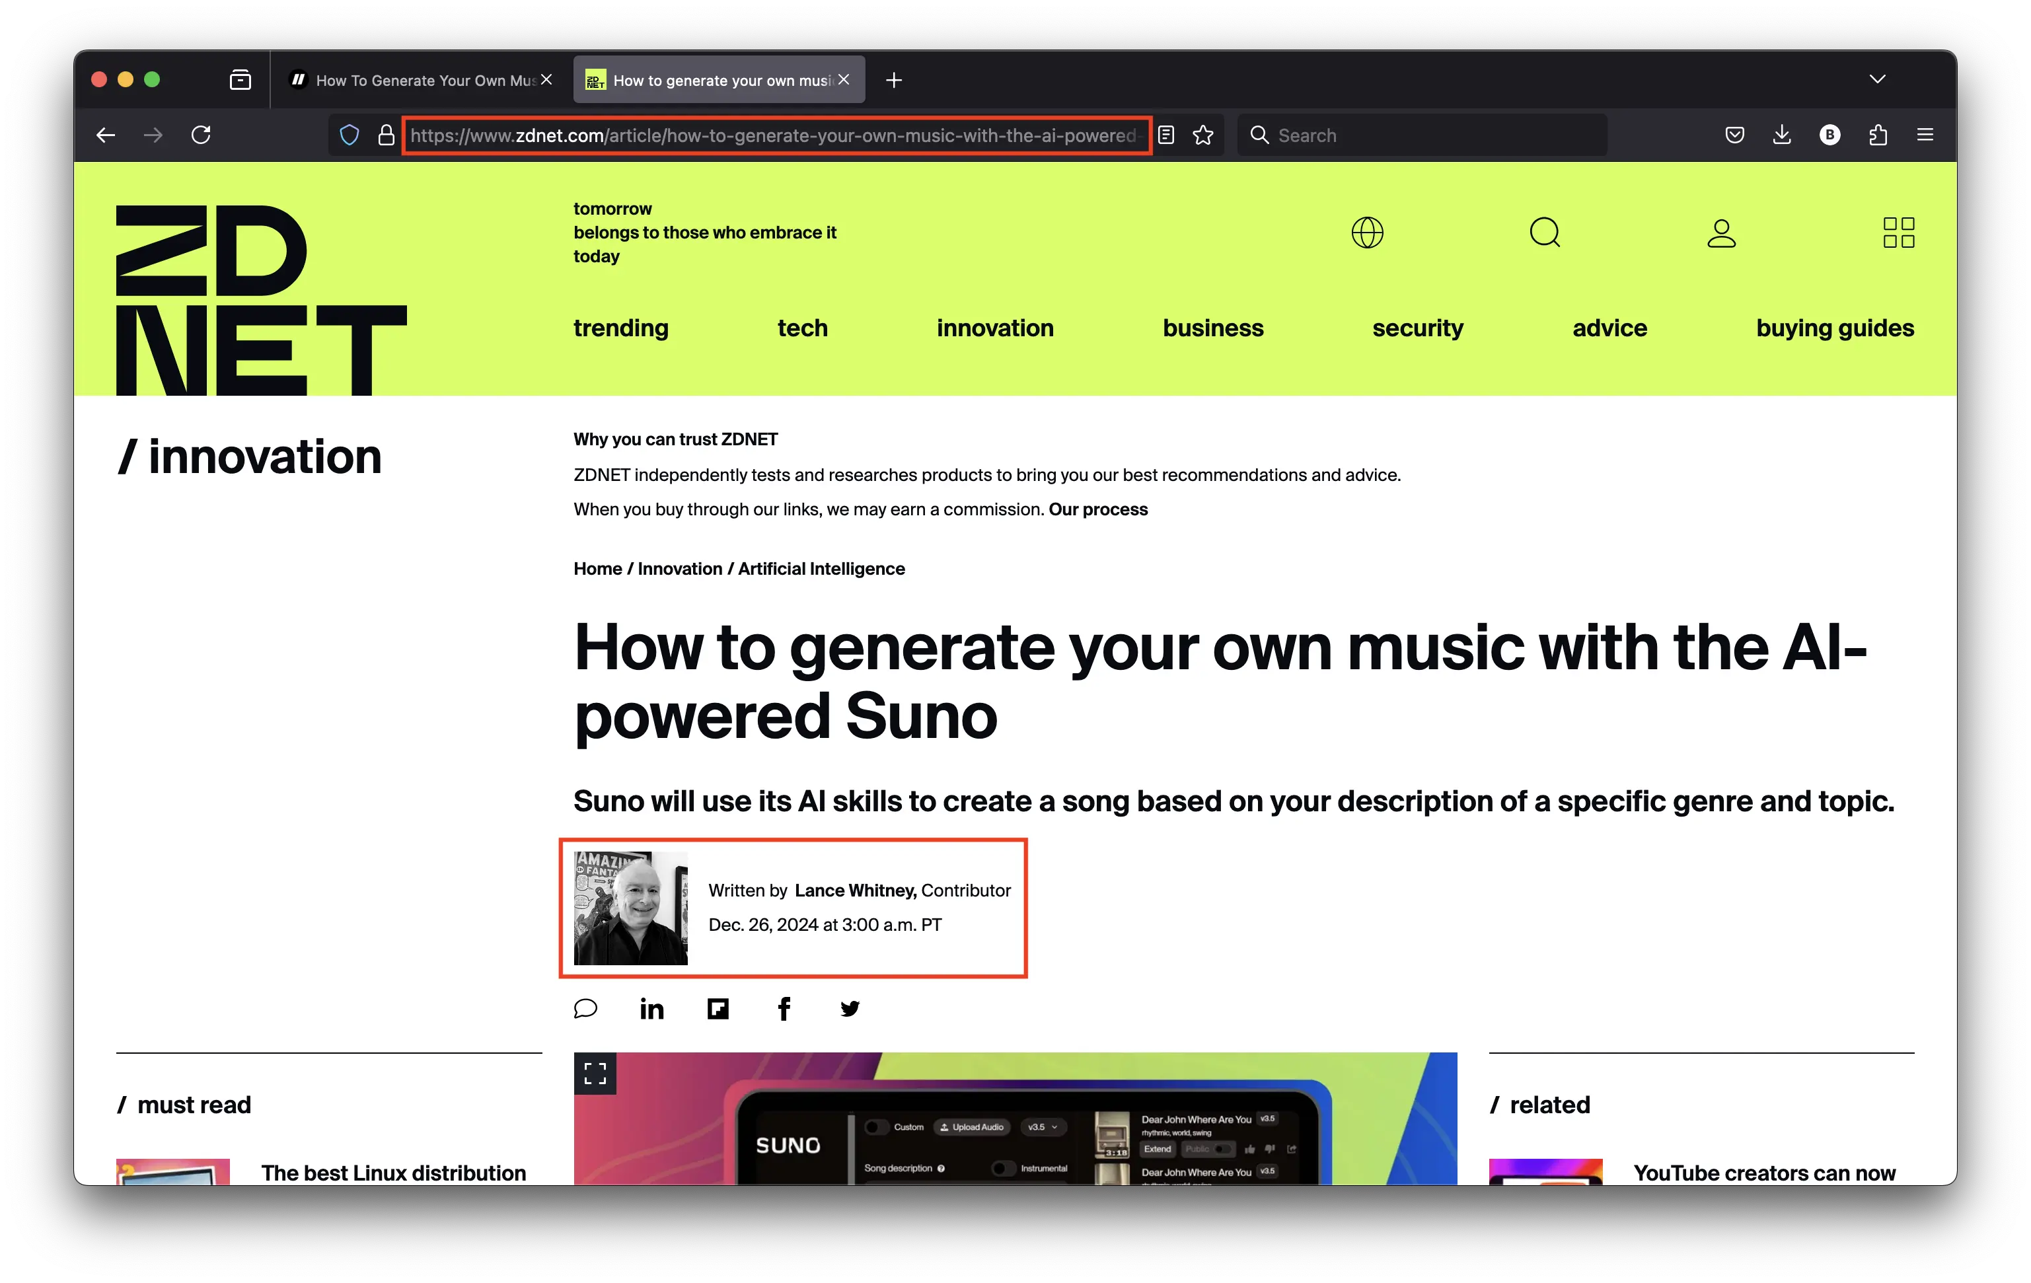Share article on Facebook icon

point(784,1009)
